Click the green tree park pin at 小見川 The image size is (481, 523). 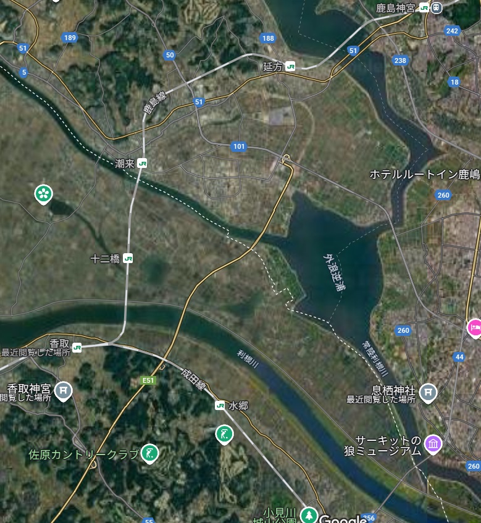309,515
